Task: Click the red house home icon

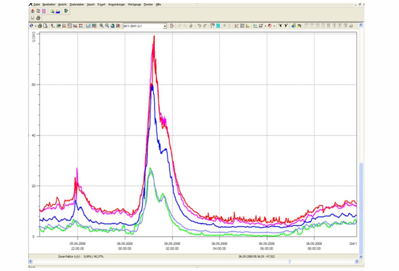Action: coord(33,11)
